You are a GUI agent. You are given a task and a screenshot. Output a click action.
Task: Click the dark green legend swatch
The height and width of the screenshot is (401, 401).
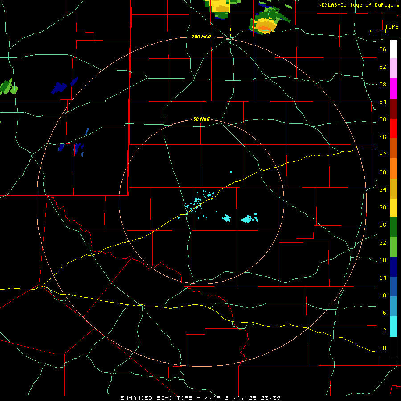tap(393, 227)
